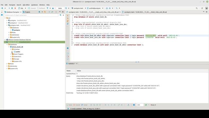This screenshot has height=118, width=209.
Task: Close the Database Navigator tab
Action: tap(21, 12)
